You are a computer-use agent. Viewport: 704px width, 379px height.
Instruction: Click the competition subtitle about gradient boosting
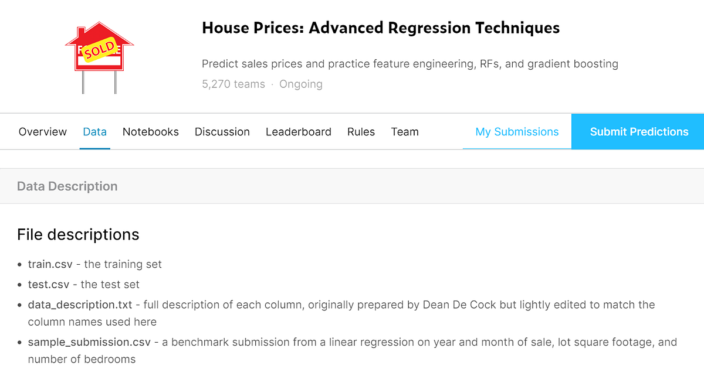(x=410, y=64)
